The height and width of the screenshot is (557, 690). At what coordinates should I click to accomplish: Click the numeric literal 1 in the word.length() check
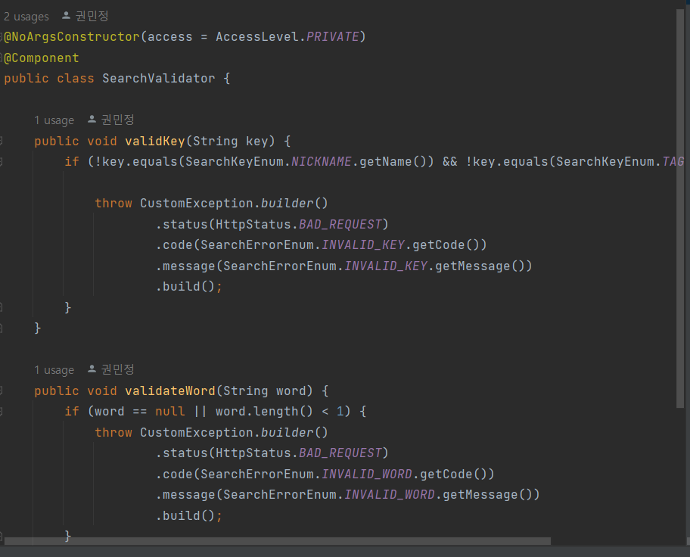click(x=340, y=411)
